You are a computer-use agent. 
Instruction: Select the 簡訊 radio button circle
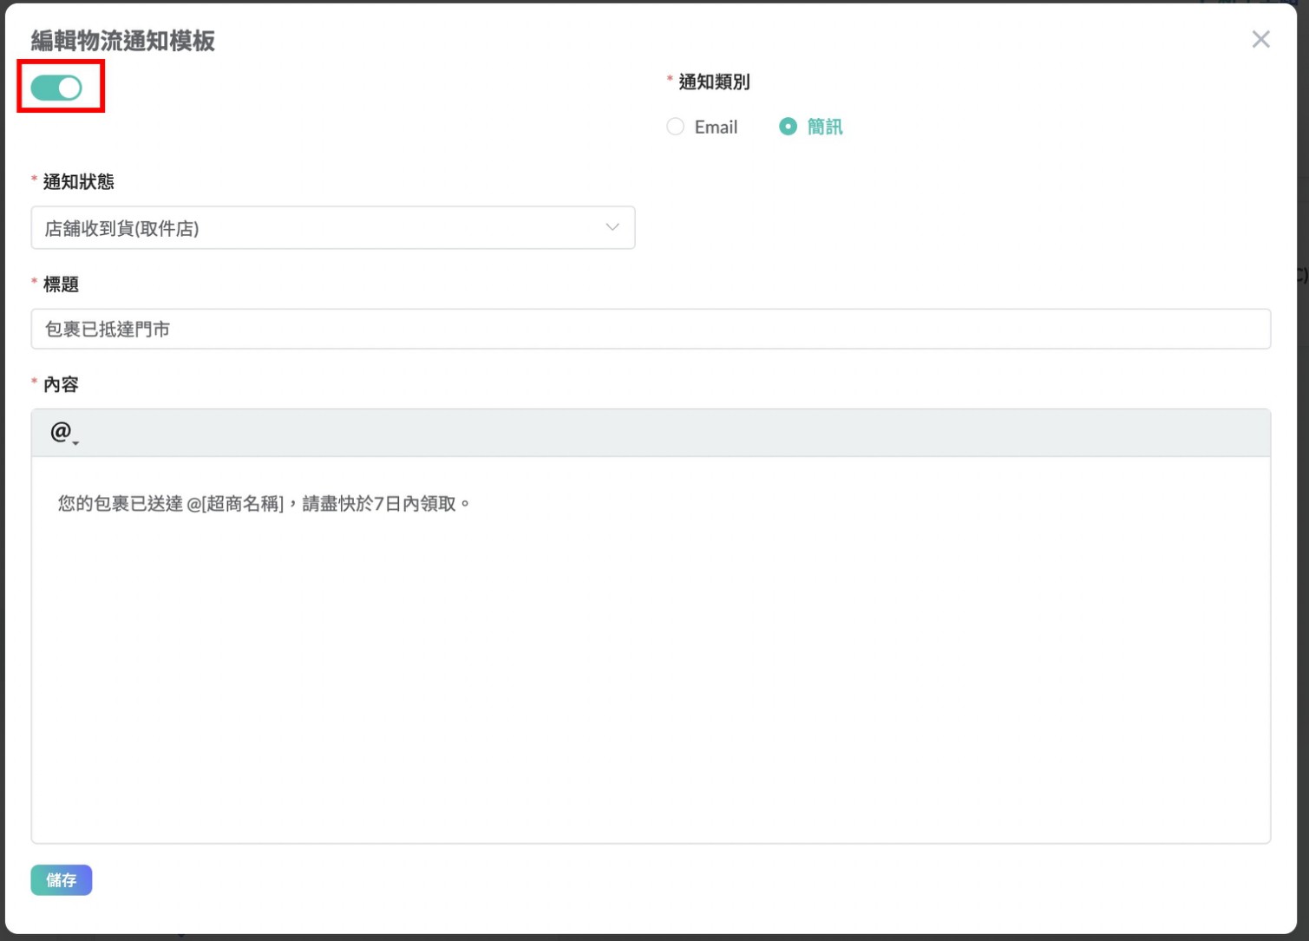(x=788, y=127)
